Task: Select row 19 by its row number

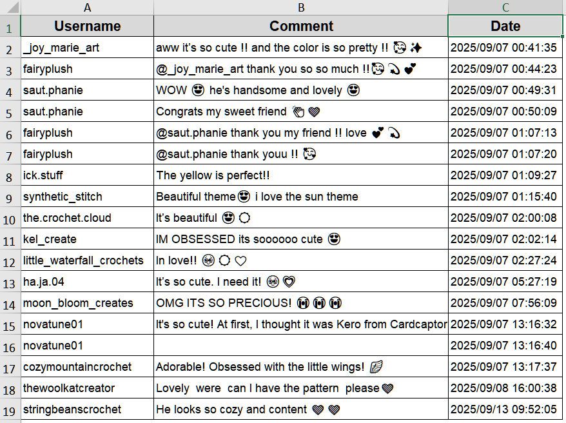Action: [10, 409]
